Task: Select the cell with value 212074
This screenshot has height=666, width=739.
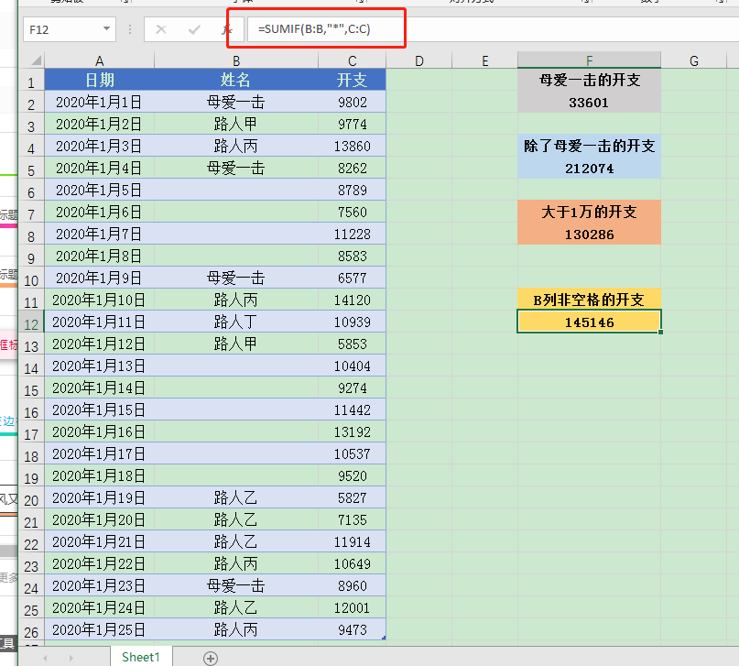Action: (x=589, y=168)
